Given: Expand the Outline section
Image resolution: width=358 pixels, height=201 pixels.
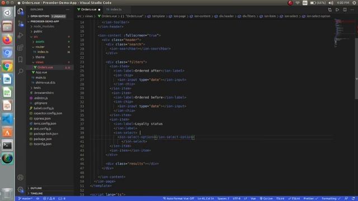Looking at the screenshot, I should [x=50, y=188].
